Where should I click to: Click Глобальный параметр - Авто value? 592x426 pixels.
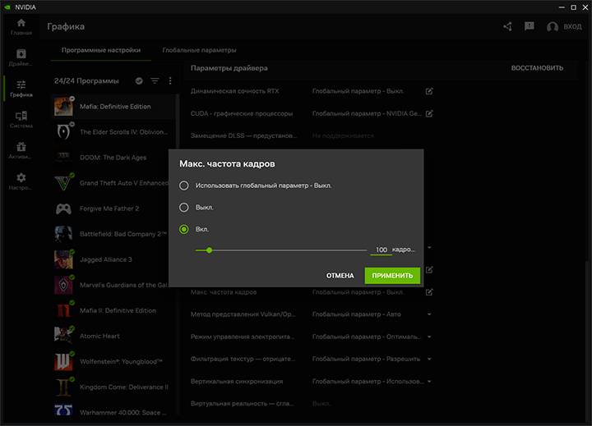[357, 314]
